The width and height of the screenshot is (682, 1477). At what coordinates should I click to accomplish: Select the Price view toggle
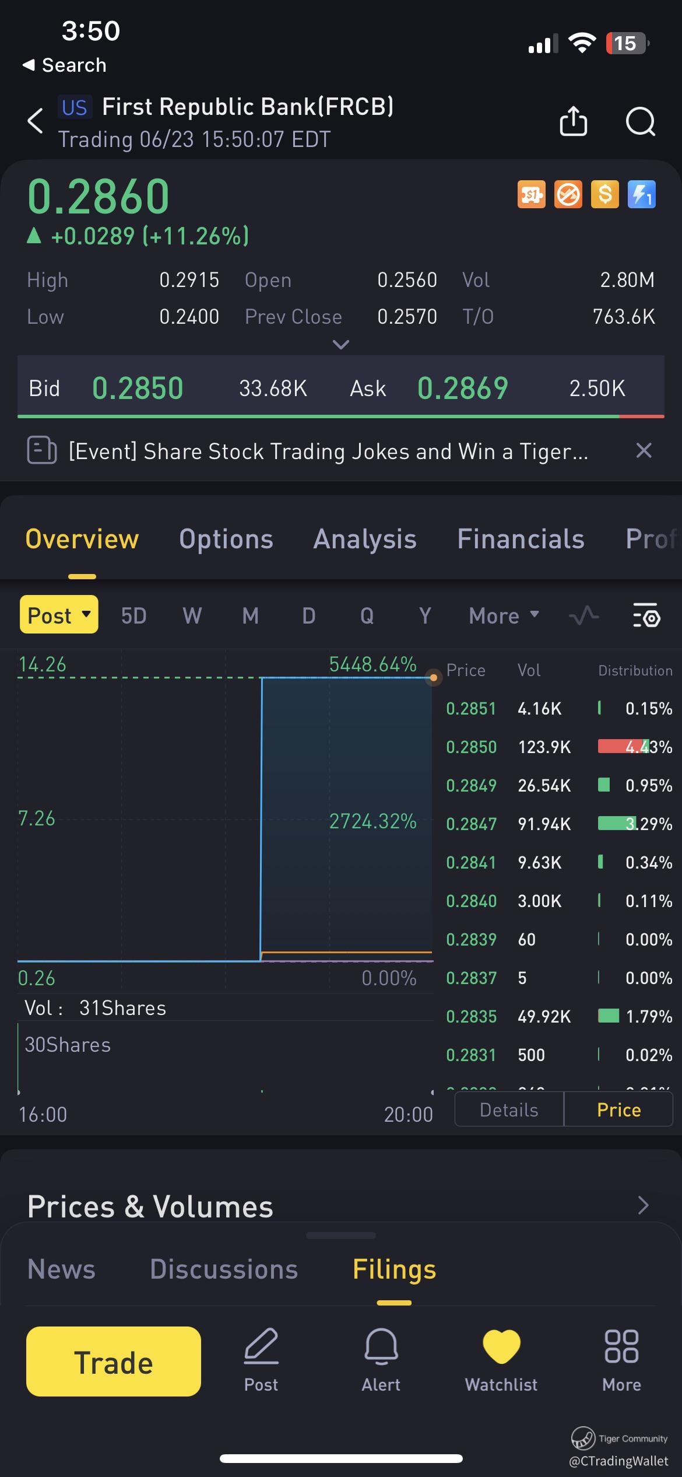[x=618, y=1109]
